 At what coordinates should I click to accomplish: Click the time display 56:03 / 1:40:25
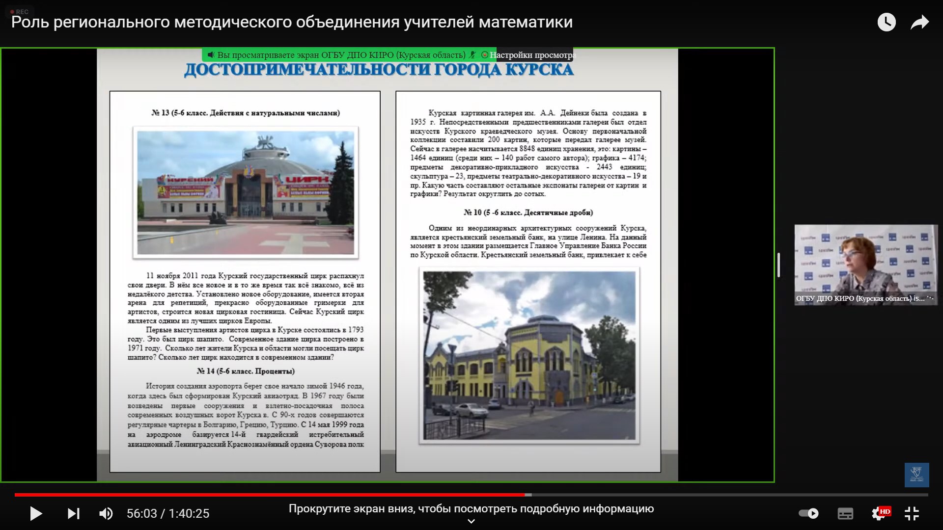click(168, 514)
